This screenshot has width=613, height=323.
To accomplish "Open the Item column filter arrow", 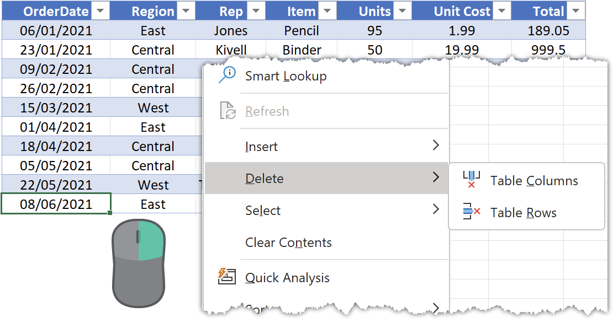I will [327, 12].
